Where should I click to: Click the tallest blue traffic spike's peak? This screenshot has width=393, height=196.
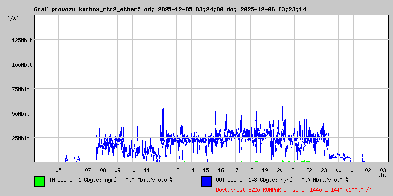click(163, 77)
